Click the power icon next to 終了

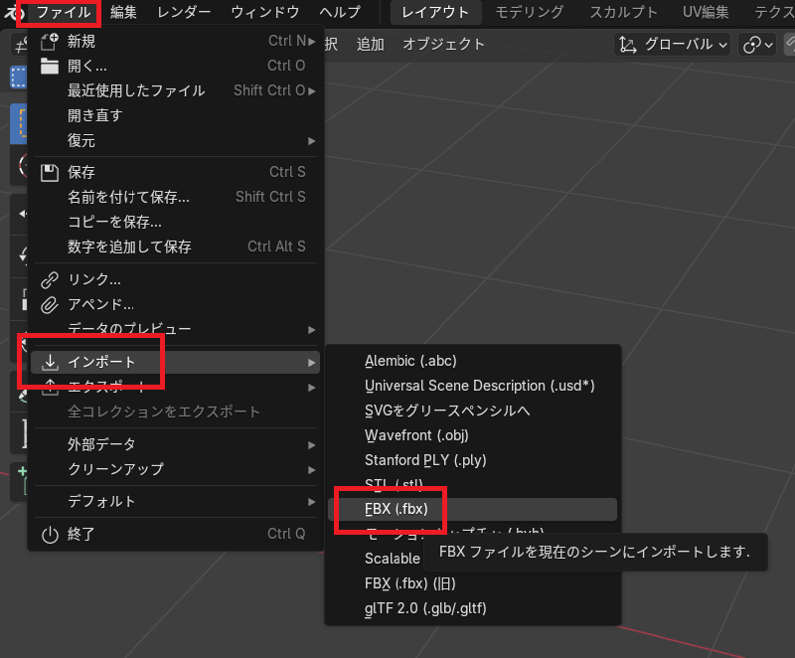[x=50, y=534]
